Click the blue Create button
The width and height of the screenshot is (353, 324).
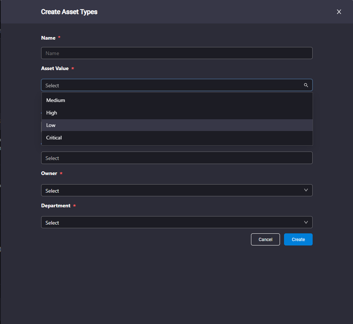298,239
